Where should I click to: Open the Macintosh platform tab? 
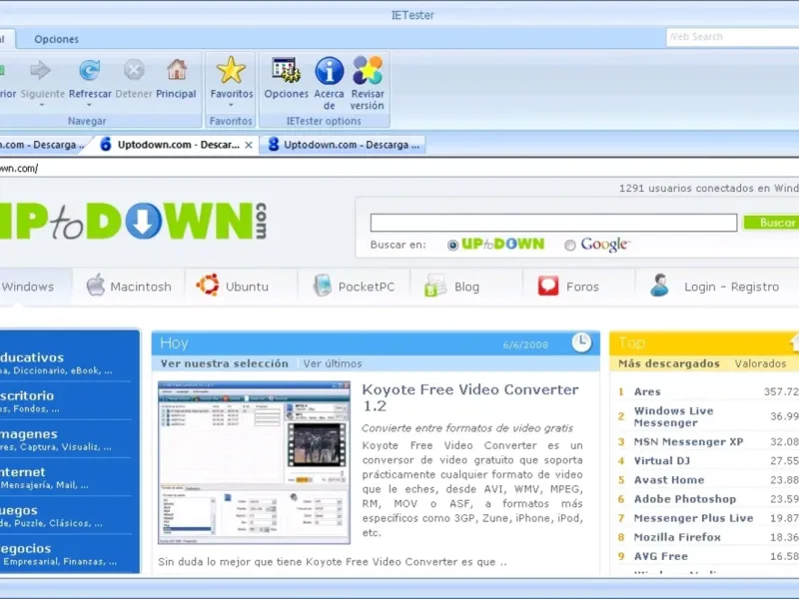pos(129,287)
